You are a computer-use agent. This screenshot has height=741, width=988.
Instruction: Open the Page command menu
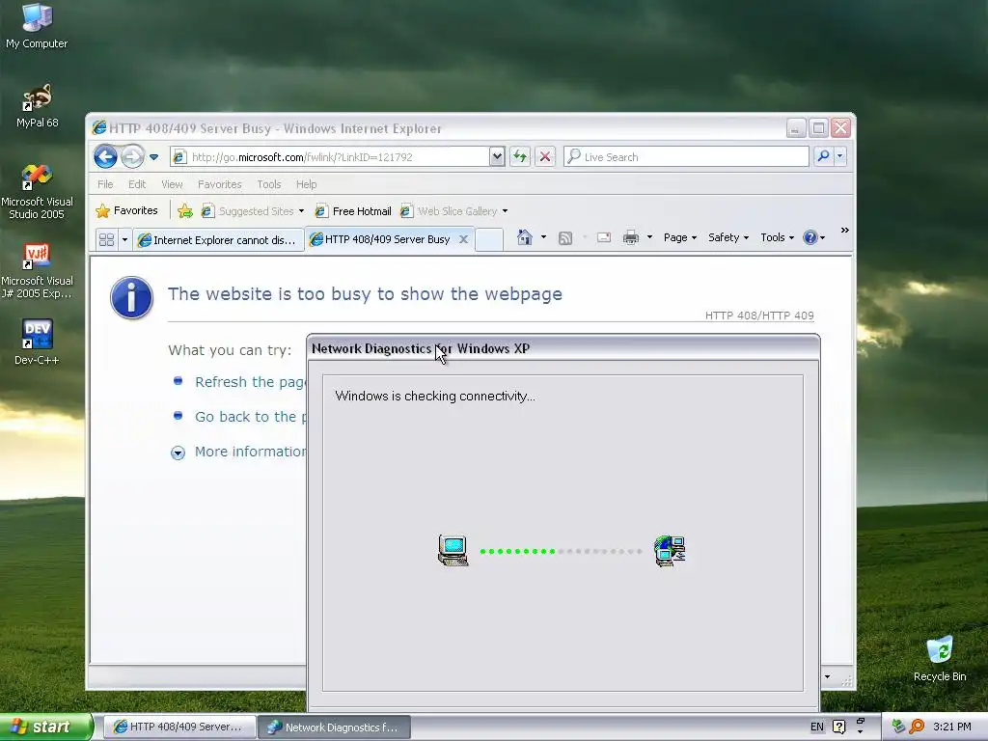(680, 237)
